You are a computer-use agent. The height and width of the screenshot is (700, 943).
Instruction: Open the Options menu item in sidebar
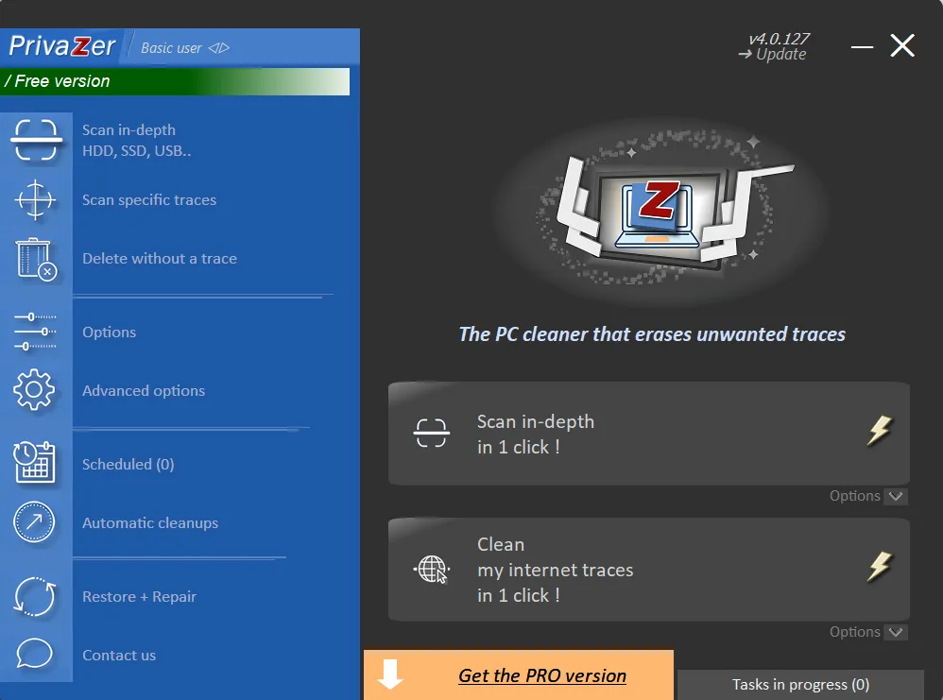(109, 332)
